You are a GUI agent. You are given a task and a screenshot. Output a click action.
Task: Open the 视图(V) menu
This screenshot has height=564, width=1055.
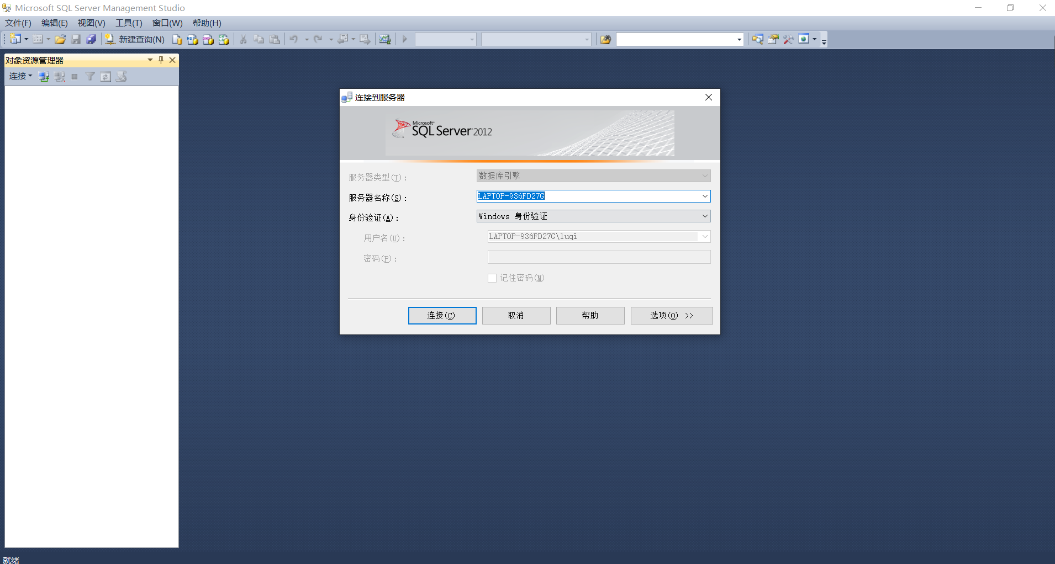[x=92, y=23]
